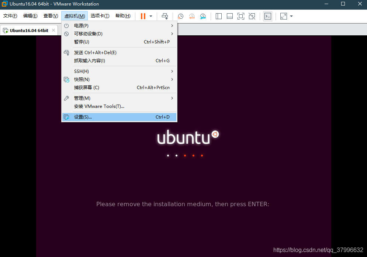Select 抓取输入内容(I) menu entry
Viewport: 367px width, 257px height.
pyautogui.click(x=120, y=61)
